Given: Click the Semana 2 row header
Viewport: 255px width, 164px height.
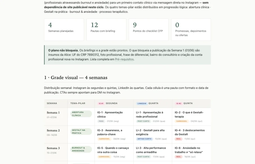Looking at the screenshot, I should pyautogui.click(x=56, y=135).
